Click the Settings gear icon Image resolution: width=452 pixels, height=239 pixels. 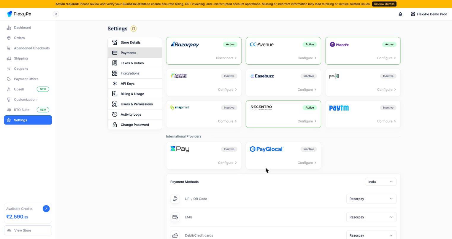click(9, 120)
